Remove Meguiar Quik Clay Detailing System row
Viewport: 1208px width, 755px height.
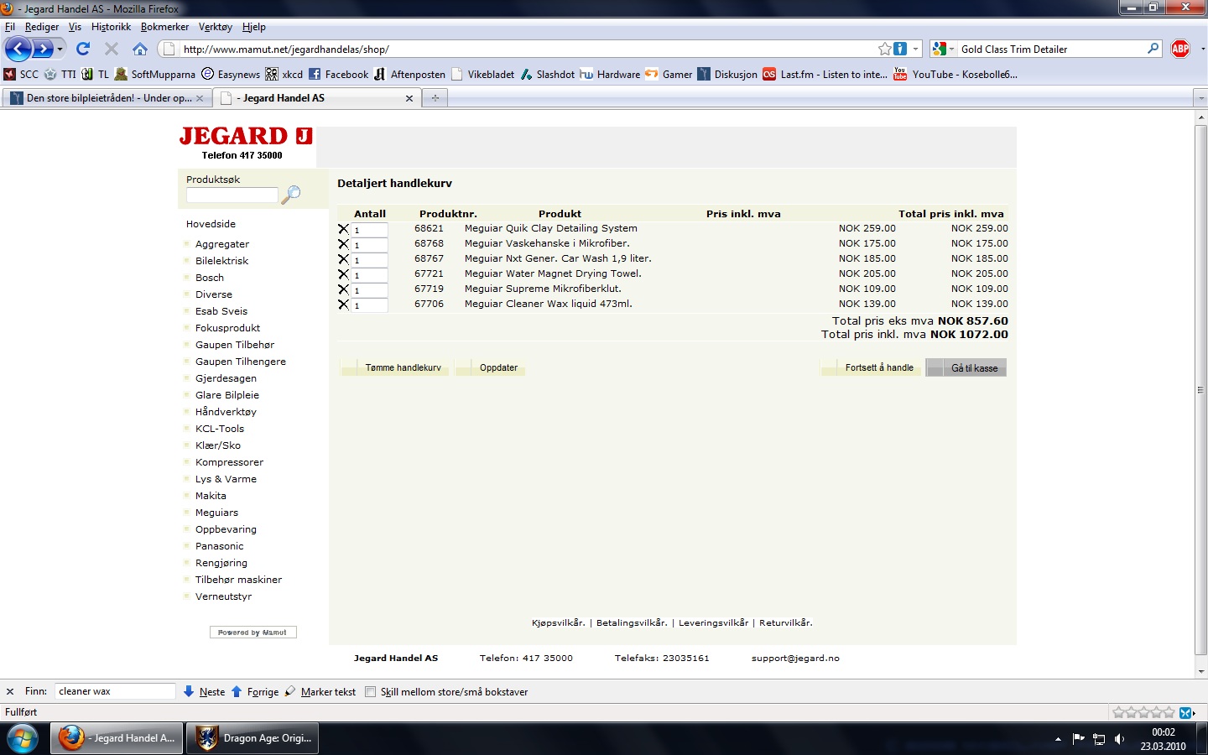pos(343,228)
